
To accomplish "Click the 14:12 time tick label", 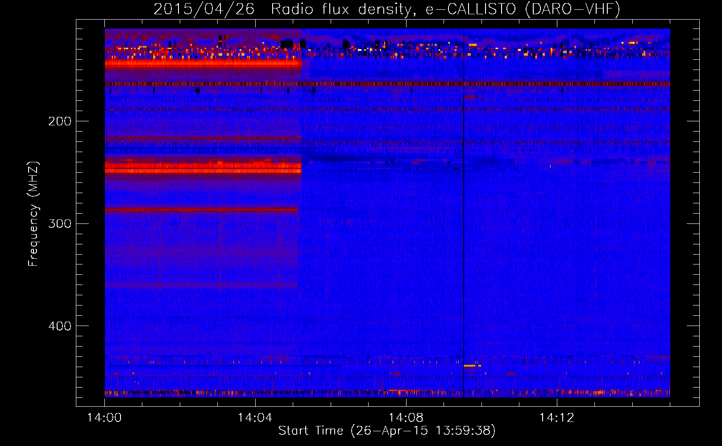I will [x=557, y=418].
